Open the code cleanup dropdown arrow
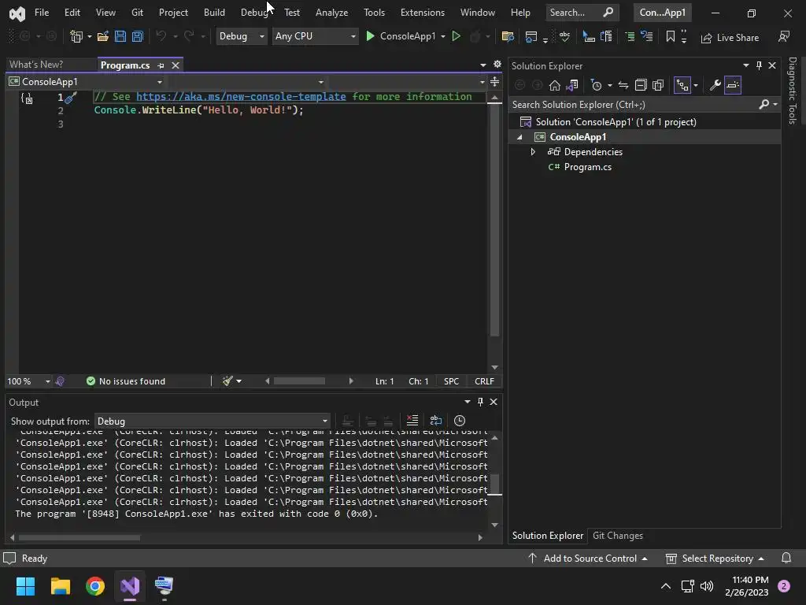The height and width of the screenshot is (605, 806). (239, 381)
